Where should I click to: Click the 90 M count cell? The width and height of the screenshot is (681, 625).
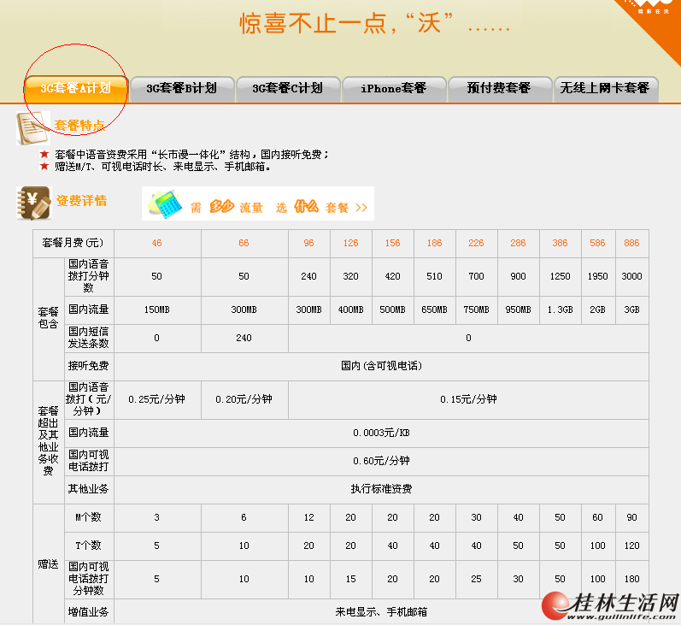(x=632, y=517)
